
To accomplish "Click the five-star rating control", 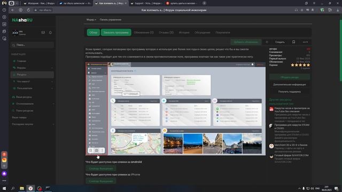I will 300,65.
